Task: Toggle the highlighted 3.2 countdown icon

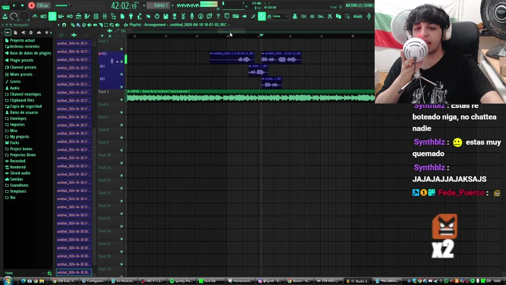Action: pyautogui.click(x=52, y=16)
